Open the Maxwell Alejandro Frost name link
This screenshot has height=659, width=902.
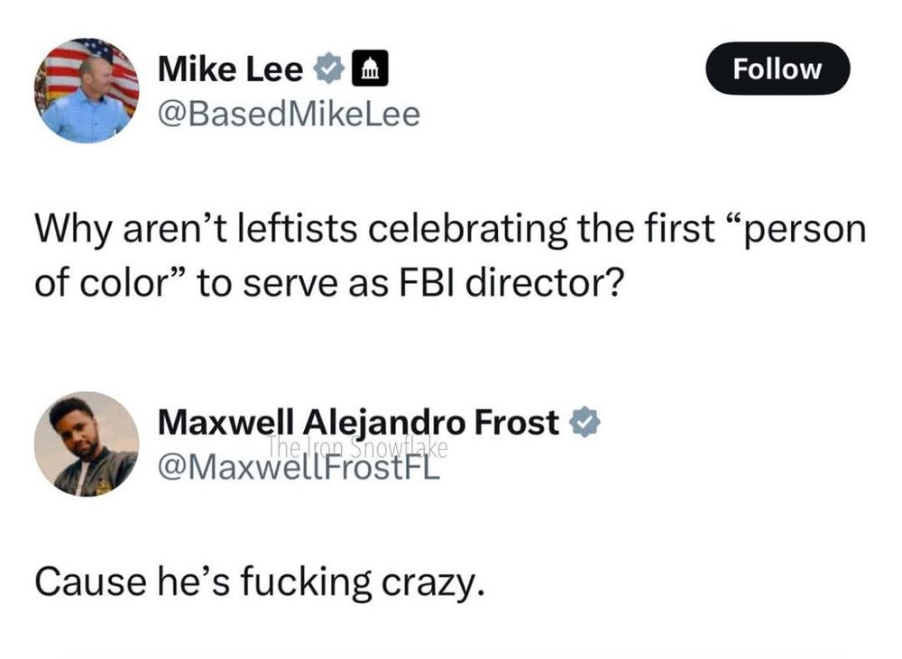click(358, 422)
